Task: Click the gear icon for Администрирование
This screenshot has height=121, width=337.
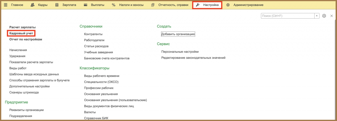Action: [228, 5]
